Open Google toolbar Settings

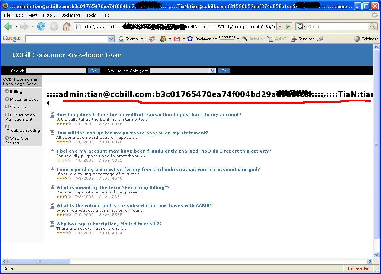pos(366,39)
